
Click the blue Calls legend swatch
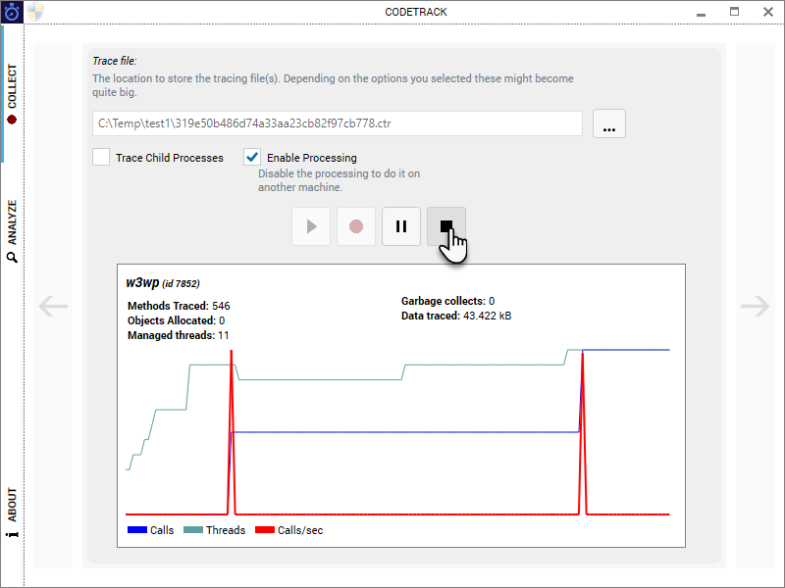coord(137,530)
